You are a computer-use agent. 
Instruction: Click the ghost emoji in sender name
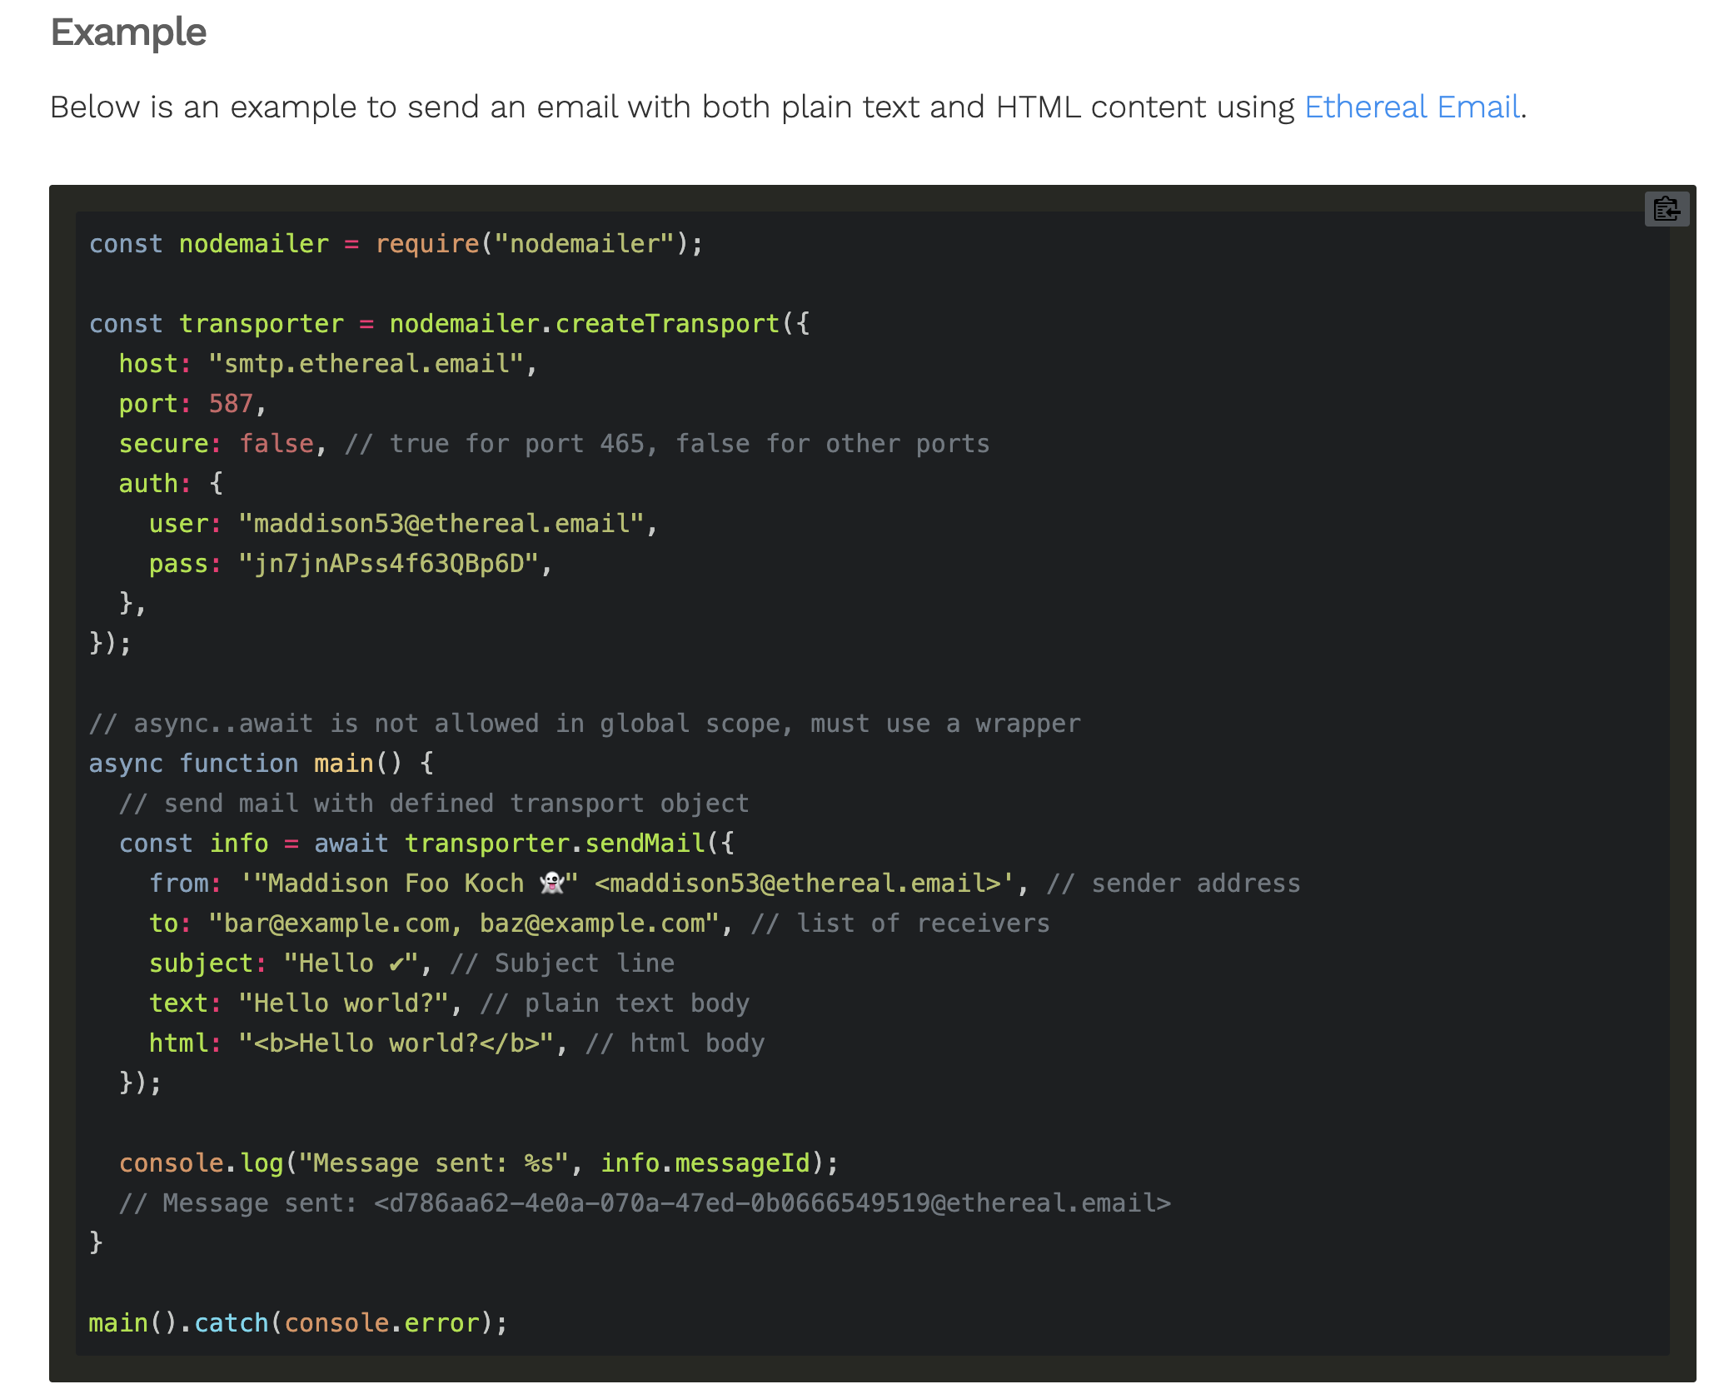[552, 883]
